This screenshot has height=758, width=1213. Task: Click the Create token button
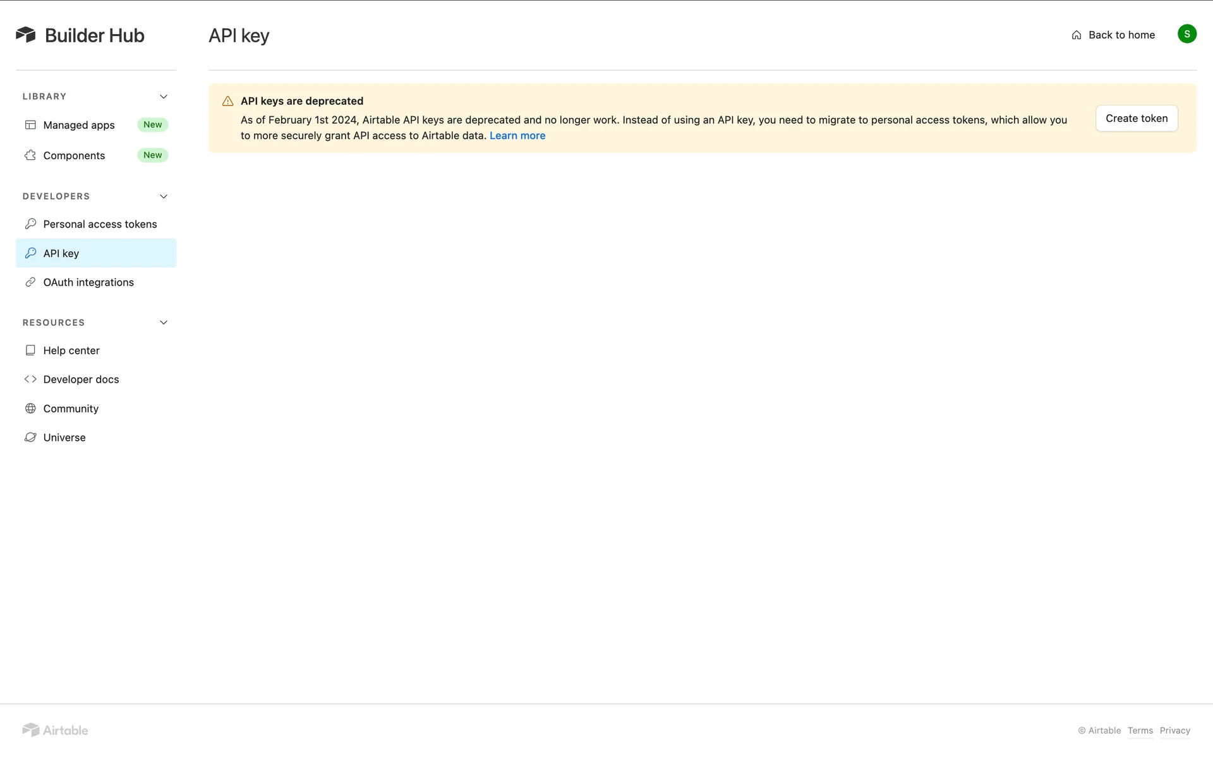pos(1136,118)
